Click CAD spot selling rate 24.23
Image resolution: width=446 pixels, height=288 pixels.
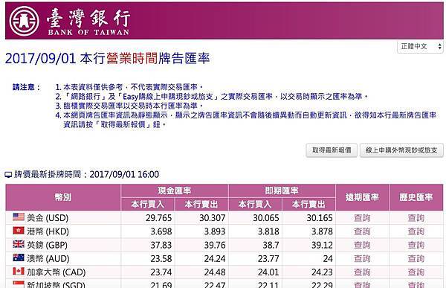point(322,272)
